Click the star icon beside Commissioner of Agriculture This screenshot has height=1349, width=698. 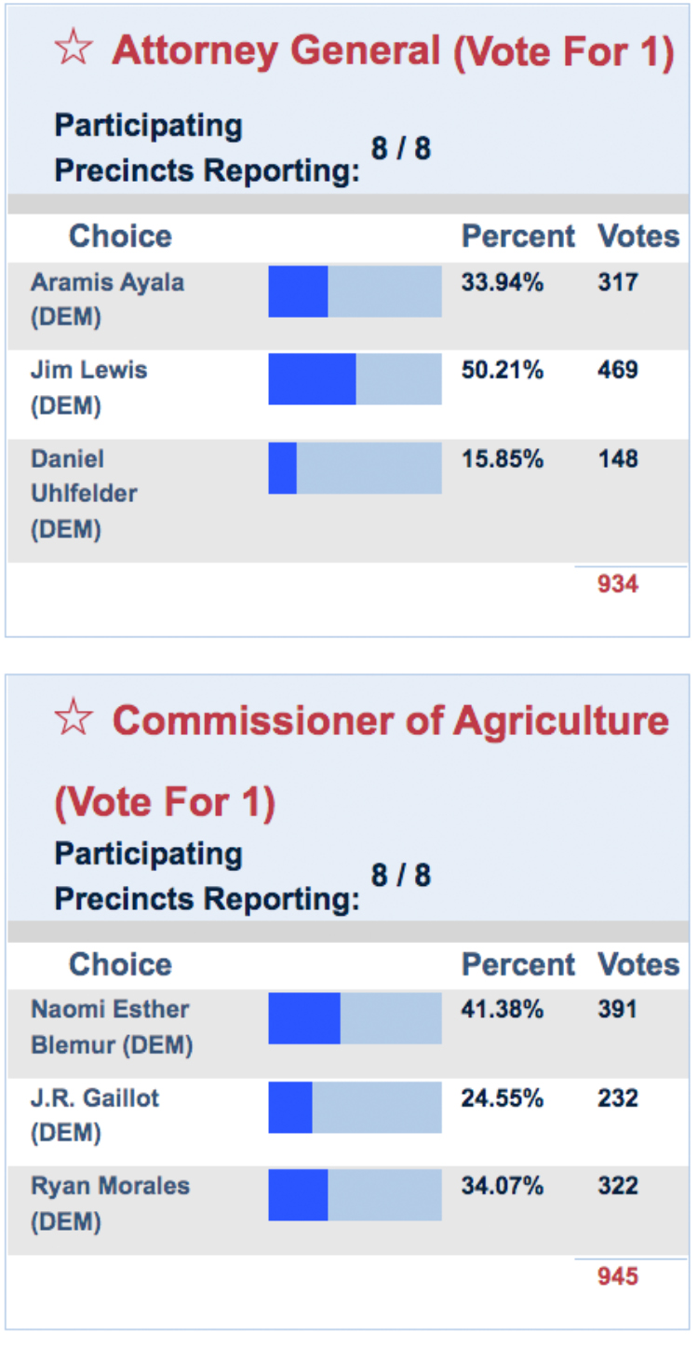point(74,718)
